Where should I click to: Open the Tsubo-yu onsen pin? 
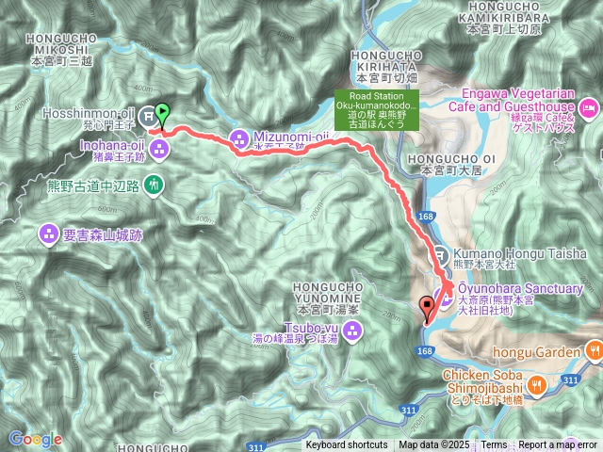(351, 331)
